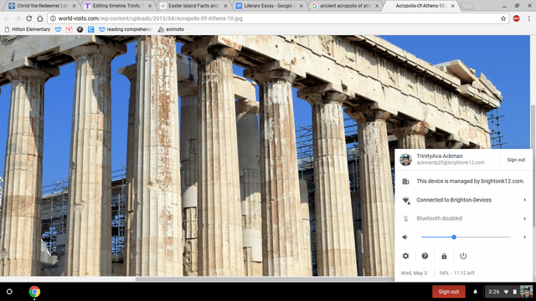Shut down with the power icon

[x=463, y=256]
